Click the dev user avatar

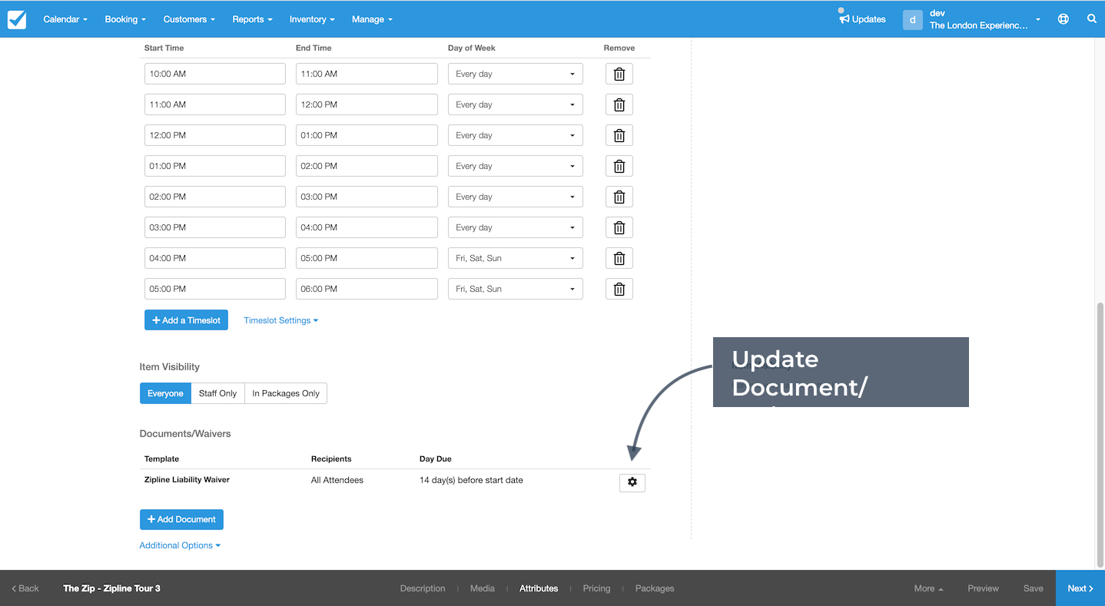pyautogui.click(x=912, y=20)
